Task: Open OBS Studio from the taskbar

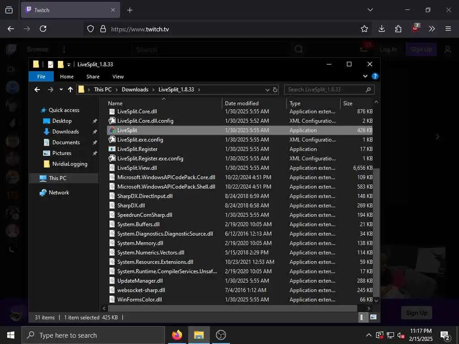Action: pyautogui.click(x=221, y=335)
